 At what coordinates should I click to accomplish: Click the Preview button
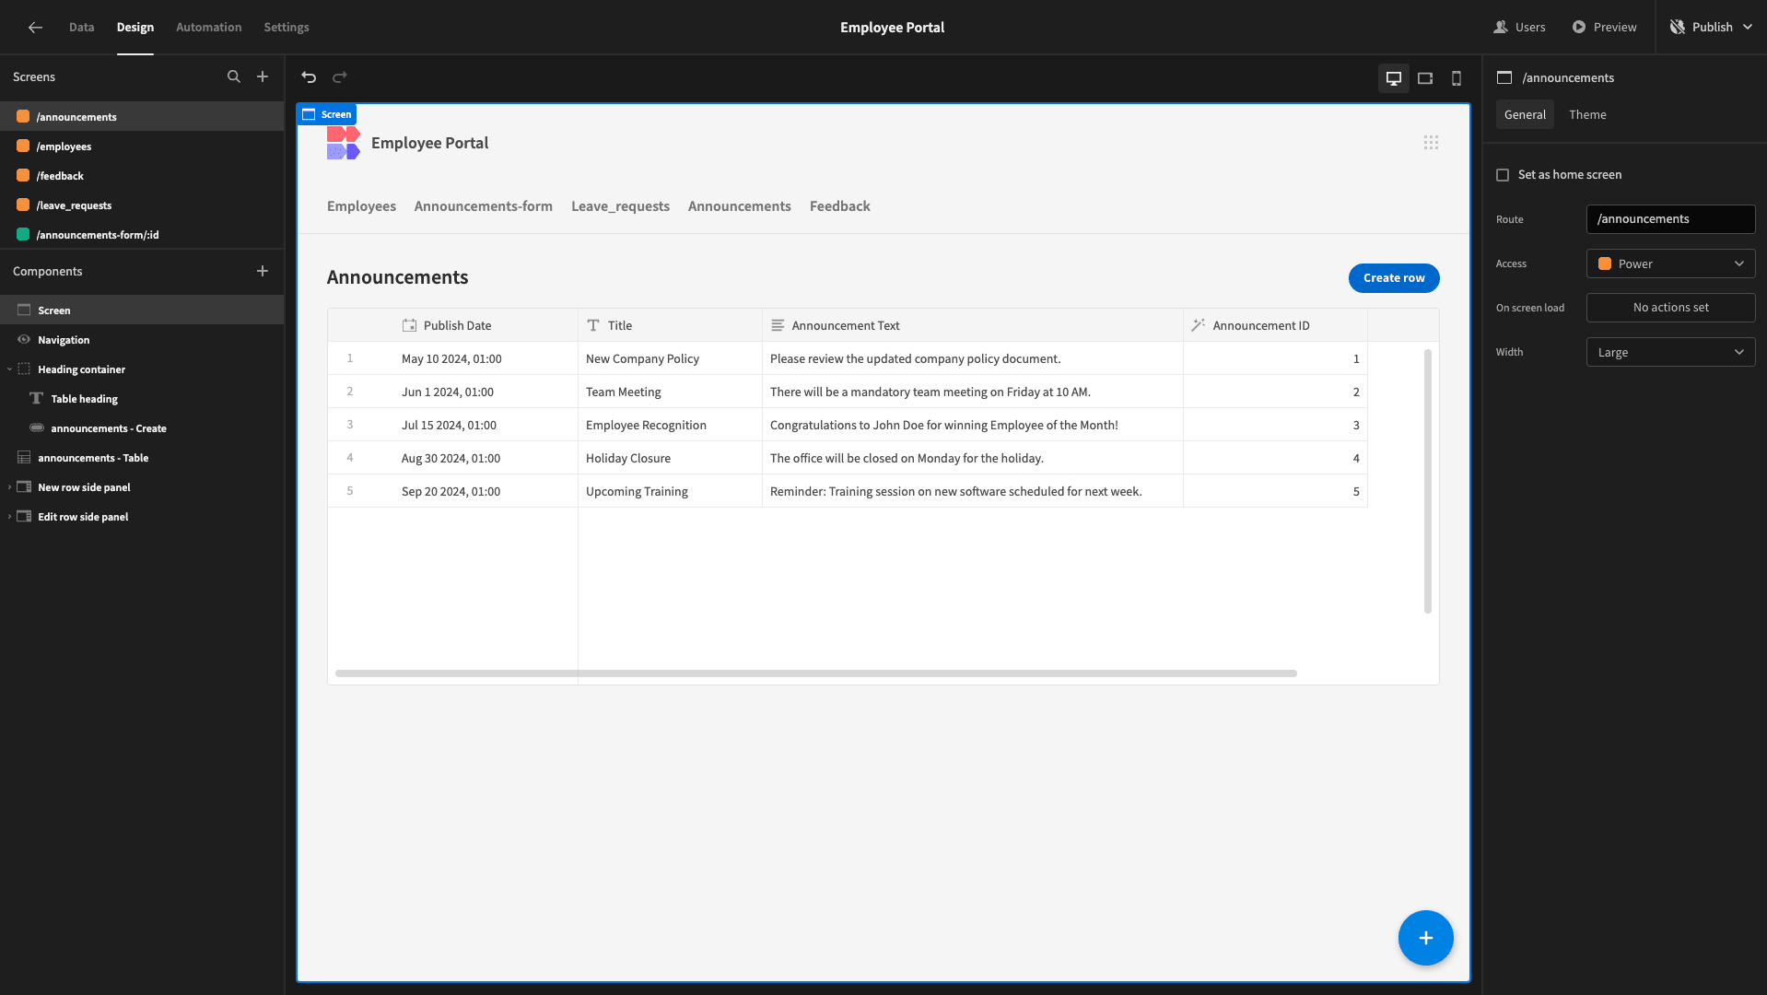click(x=1604, y=28)
